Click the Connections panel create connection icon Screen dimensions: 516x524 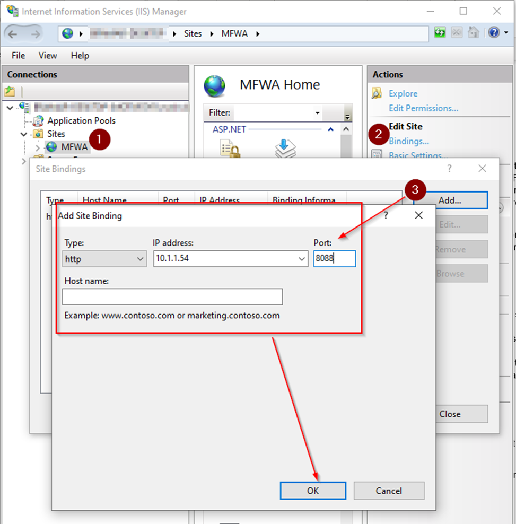10,91
